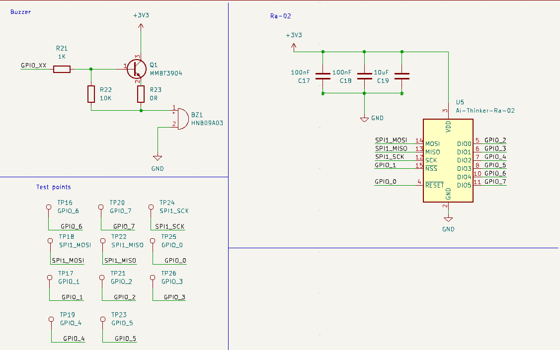Click the GPIO_1 label at U5 NSS pin
Viewport: 560px width, 350px height.
(386, 165)
